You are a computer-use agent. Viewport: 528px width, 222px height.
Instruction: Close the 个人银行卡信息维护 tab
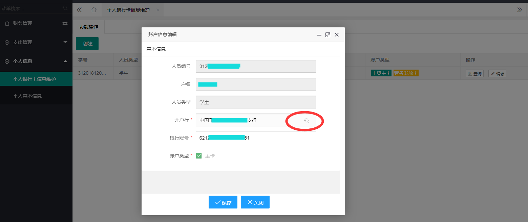[x=157, y=10]
